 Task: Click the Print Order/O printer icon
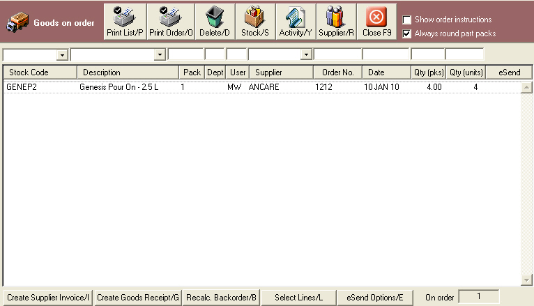point(171,16)
